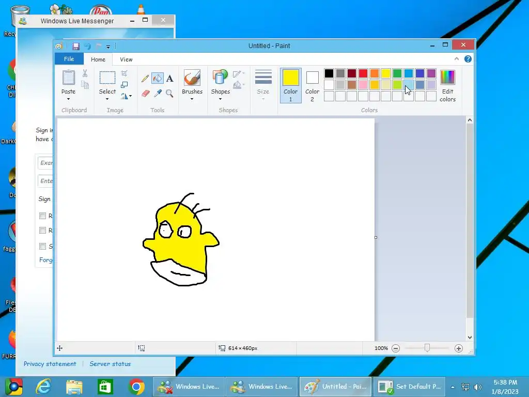This screenshot has width=529, height=397.
Task: Open Paint Help question mark icon
Action: click(x=468, y=59)
